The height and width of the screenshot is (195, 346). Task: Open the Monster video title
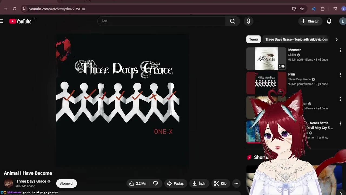[x=294, y=50]
